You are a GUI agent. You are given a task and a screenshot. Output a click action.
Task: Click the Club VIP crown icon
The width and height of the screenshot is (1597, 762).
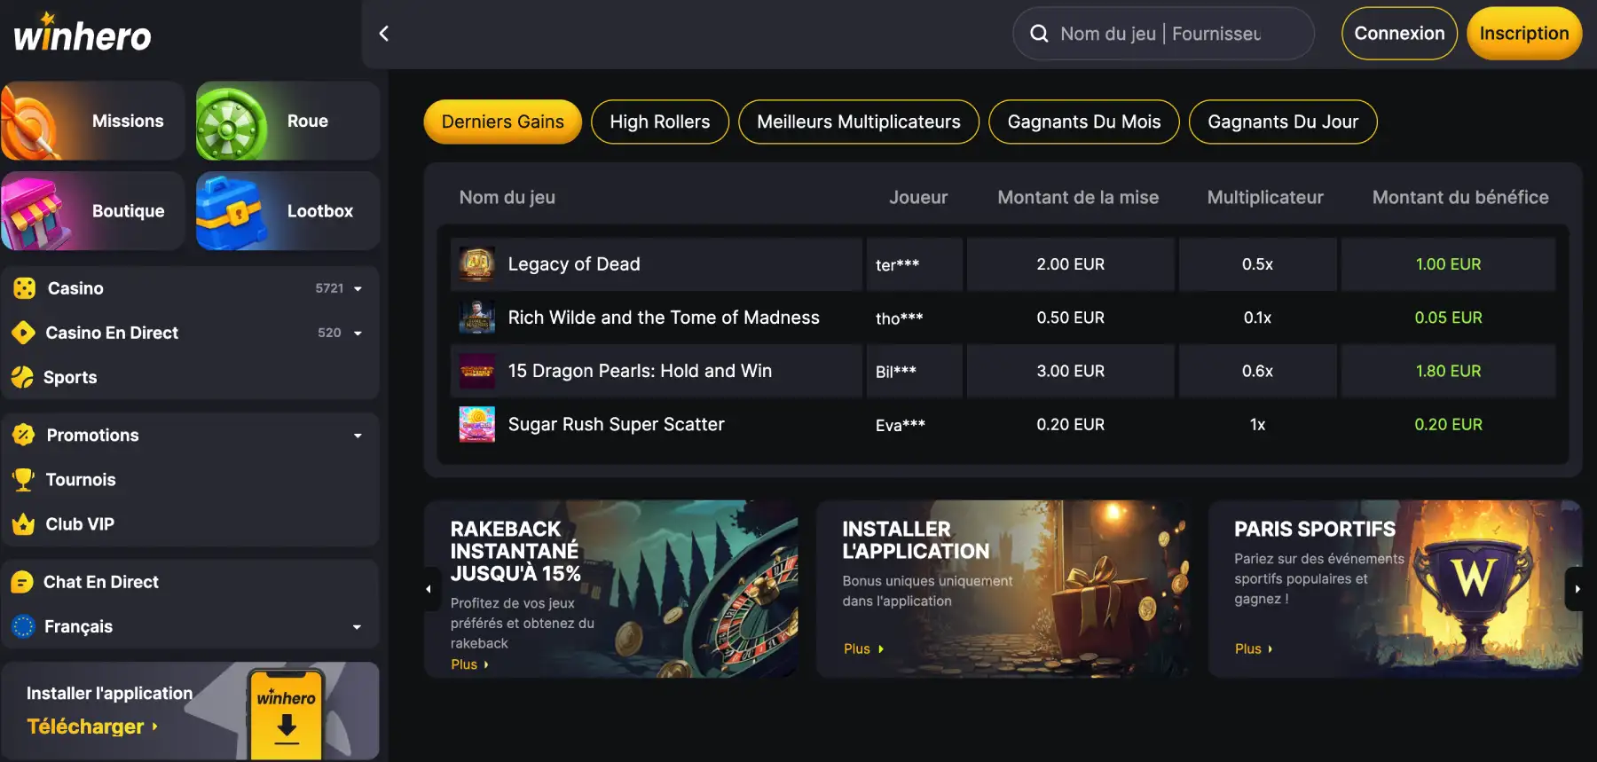coord(23,524)
